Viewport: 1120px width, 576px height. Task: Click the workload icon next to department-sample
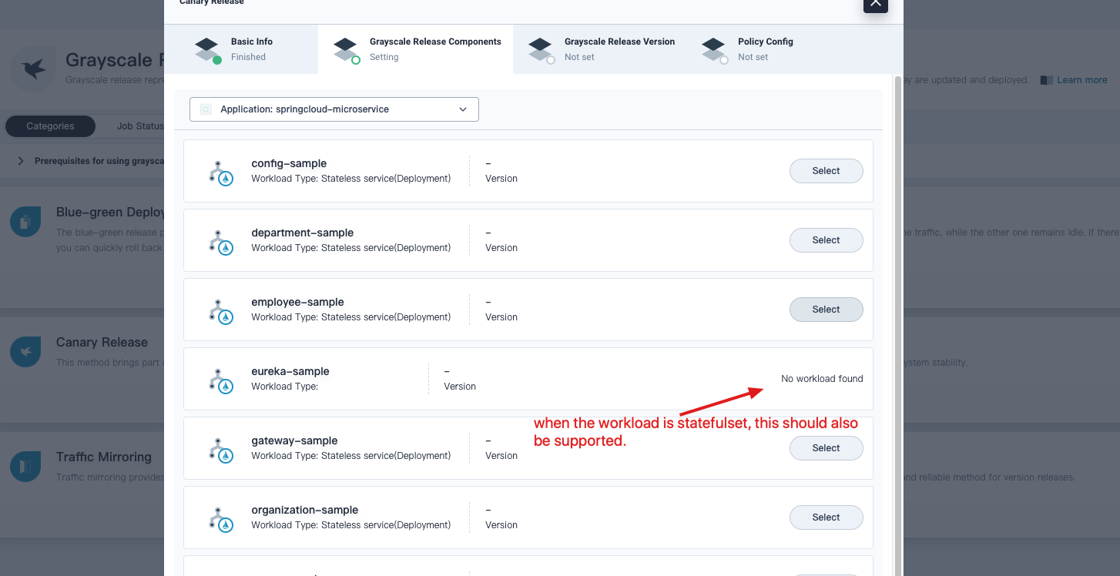[x=223, y=239]
